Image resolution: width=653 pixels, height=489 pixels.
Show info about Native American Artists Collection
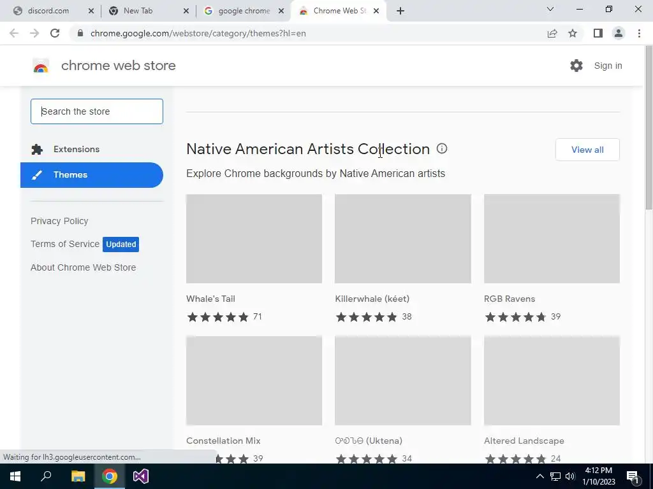click(x=442, y=148)
